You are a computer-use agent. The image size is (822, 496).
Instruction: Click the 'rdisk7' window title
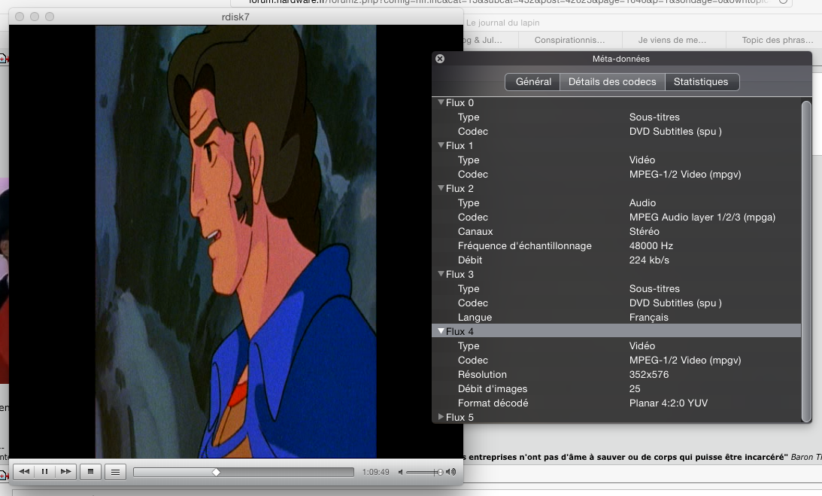click(x=235, y=17)
